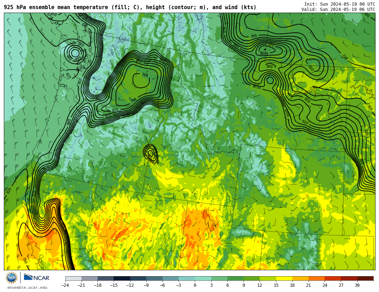Pick the colorbar segment between 6 and 9
379x292 pixels.
tap(235, 278)
